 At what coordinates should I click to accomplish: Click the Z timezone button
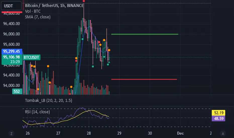click(x=11, y=133)
